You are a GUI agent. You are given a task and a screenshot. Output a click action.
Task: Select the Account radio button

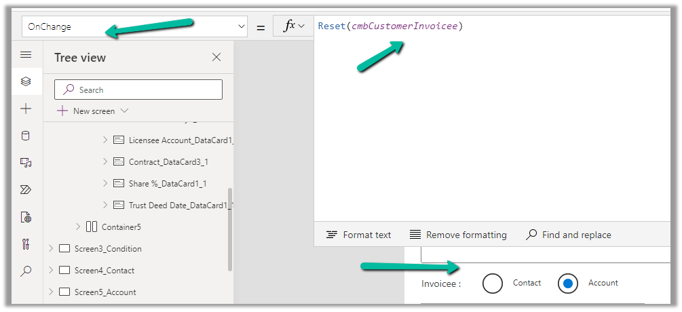pos(568,284)
